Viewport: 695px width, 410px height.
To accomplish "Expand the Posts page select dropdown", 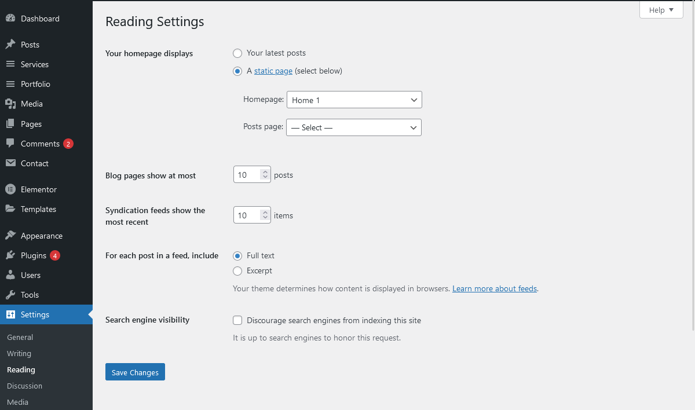I will click(353, 127).
